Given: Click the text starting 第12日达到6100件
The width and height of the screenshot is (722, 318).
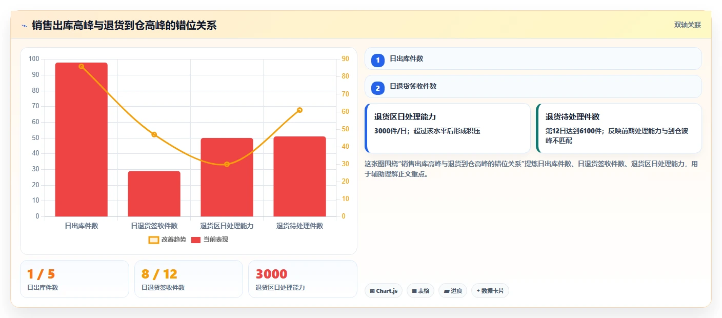Looking at the screenshot, I should (617, 135).
